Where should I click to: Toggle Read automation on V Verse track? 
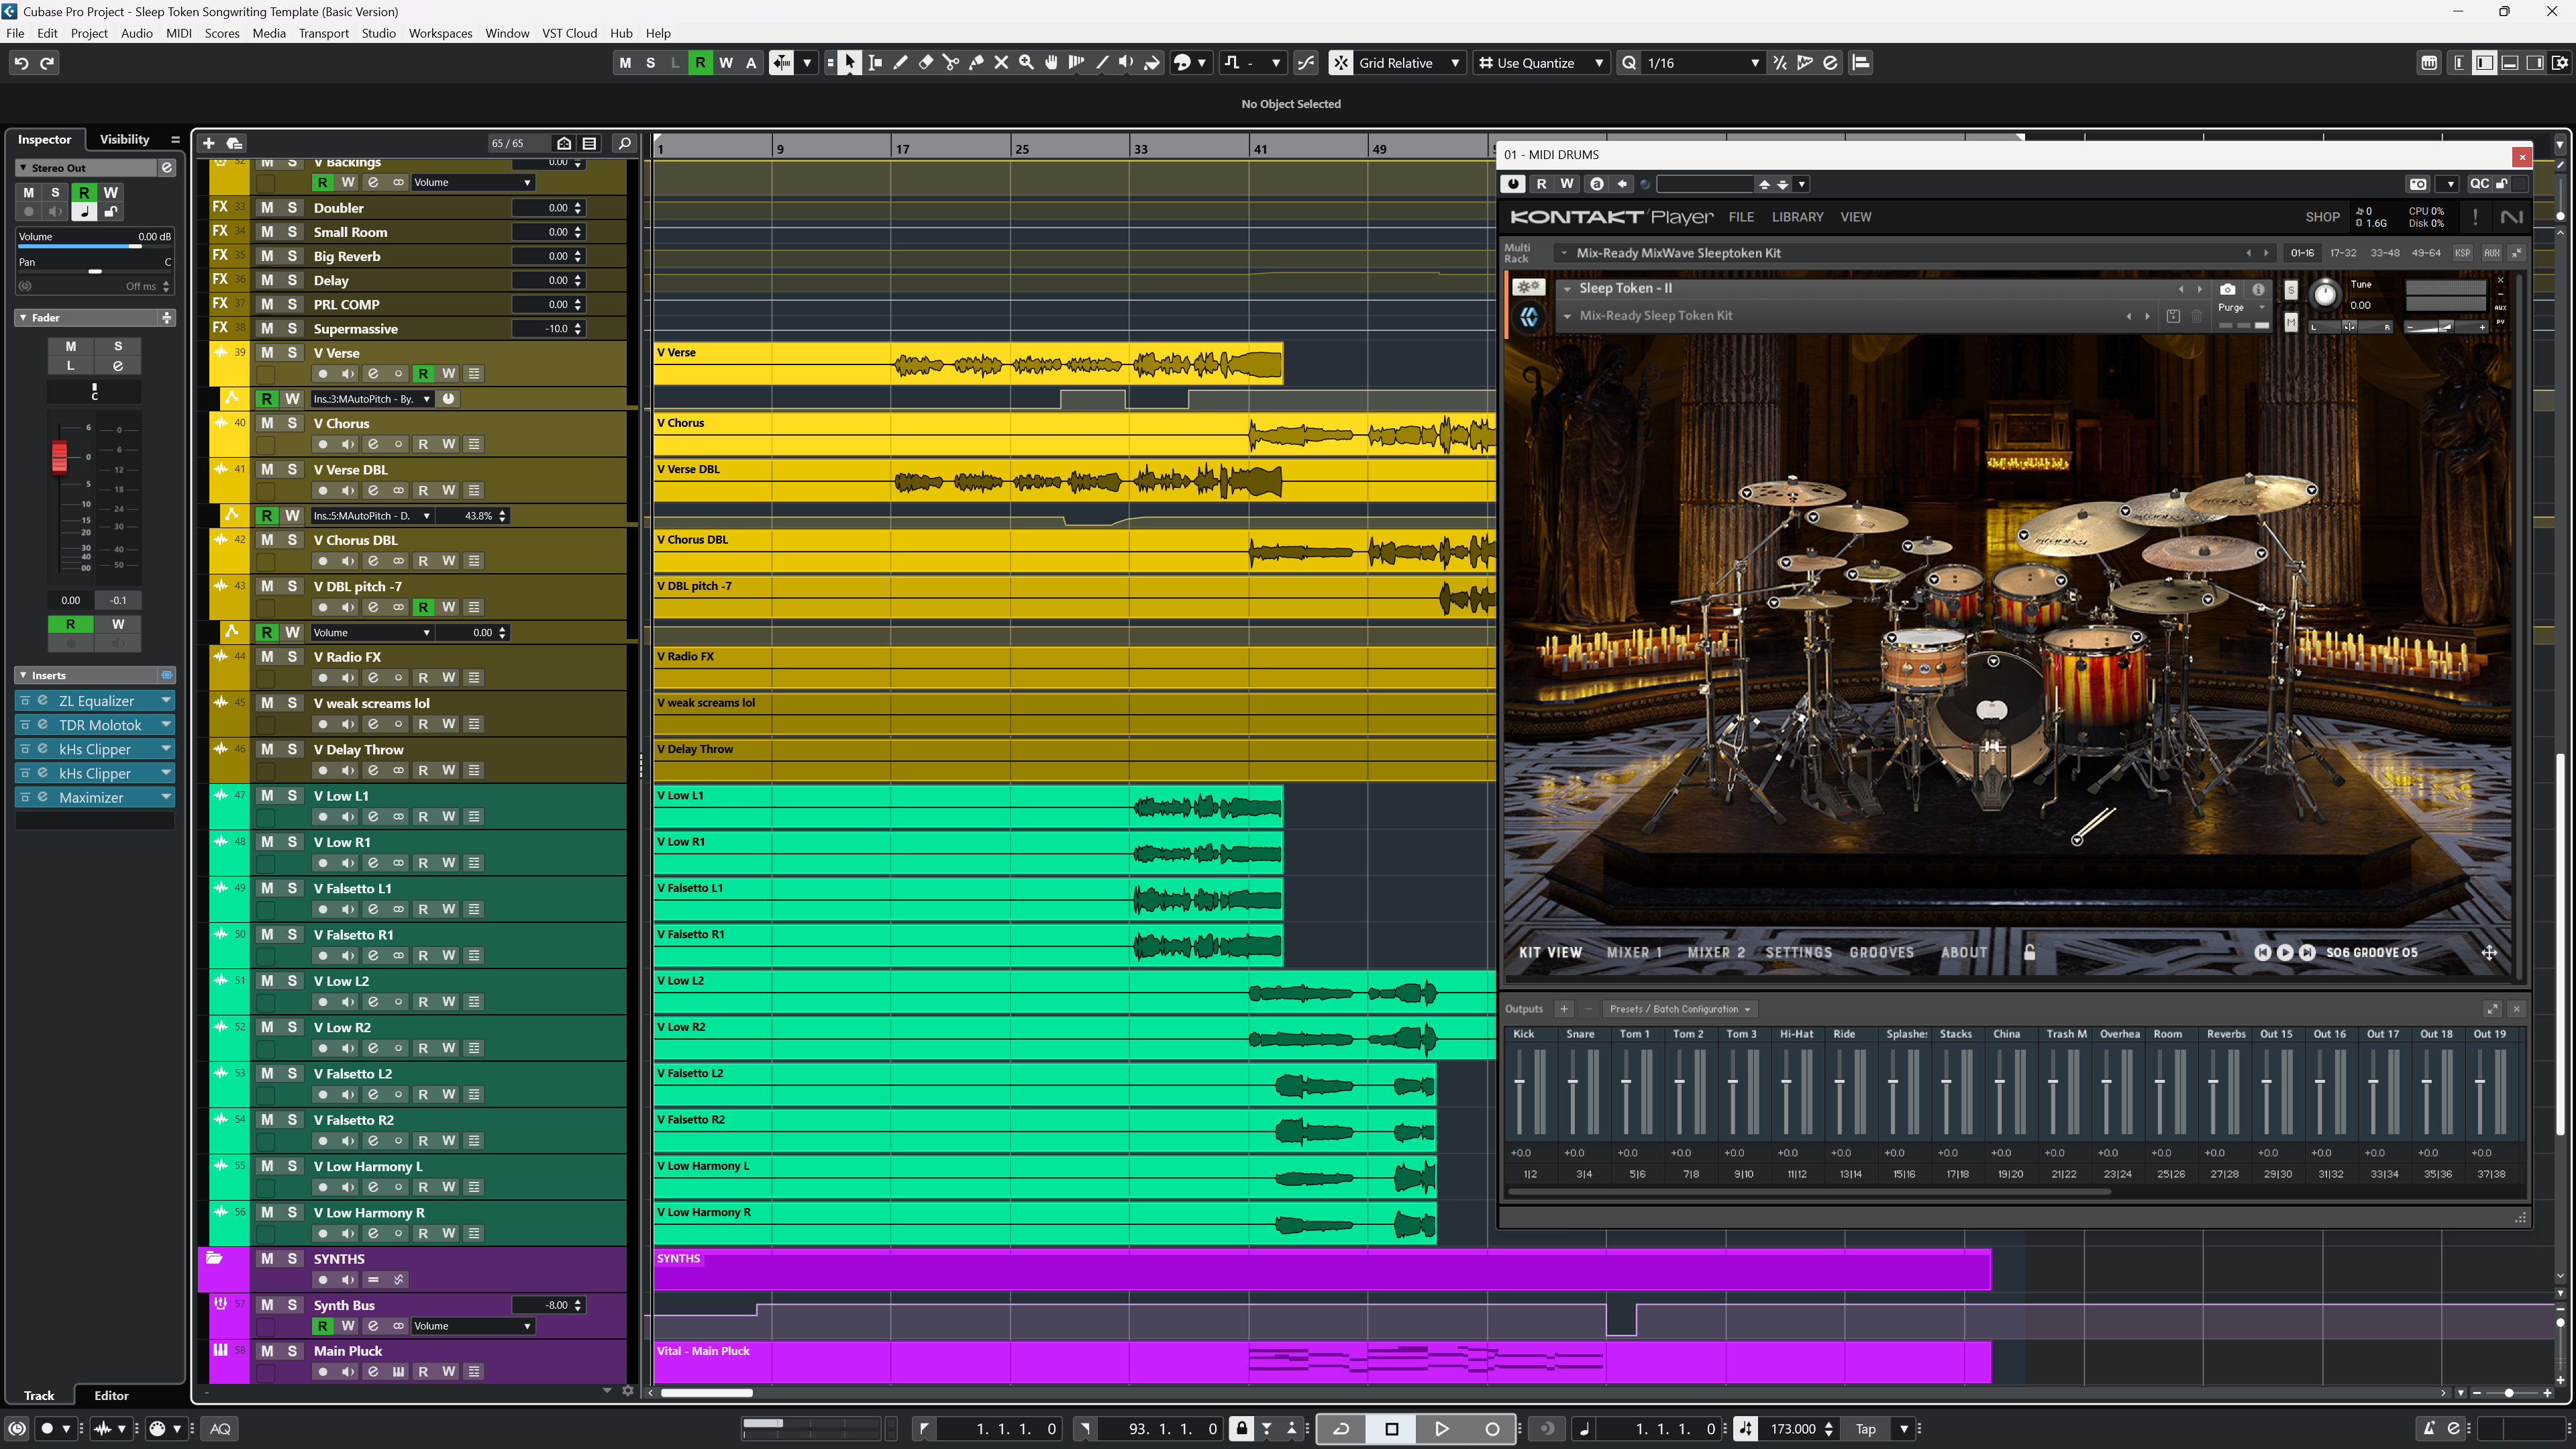pos(423,374)
